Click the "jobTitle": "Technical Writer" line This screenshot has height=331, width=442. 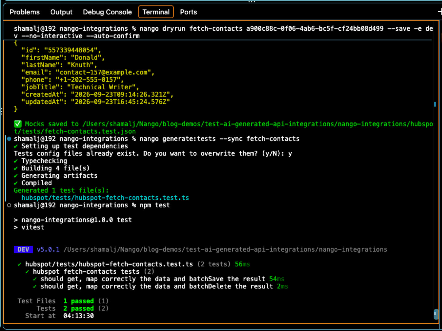coord(80,87)
